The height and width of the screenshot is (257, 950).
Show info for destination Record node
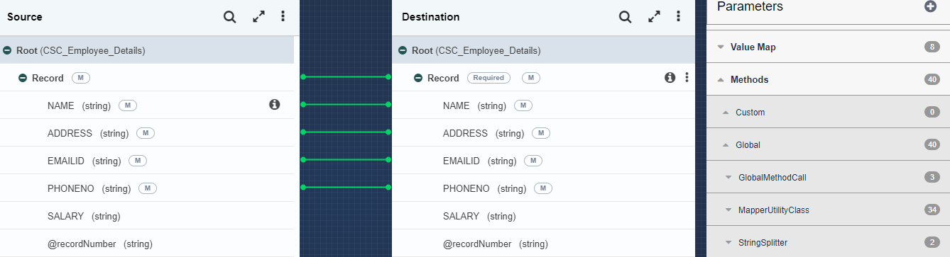point(670,78)
